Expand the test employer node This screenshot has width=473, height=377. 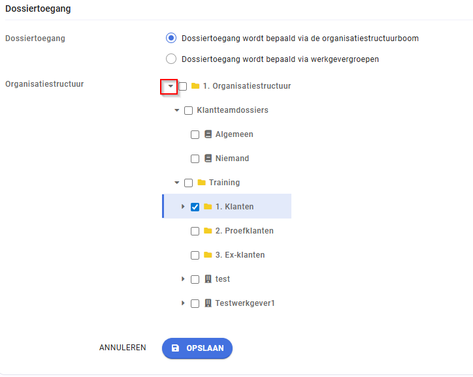coord(183,279)
